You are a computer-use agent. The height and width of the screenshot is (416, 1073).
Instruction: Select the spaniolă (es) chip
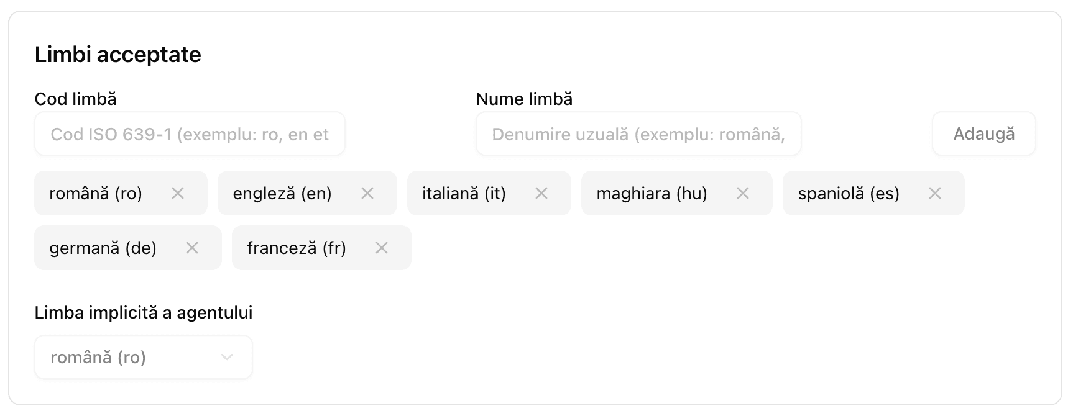[849, 193]
